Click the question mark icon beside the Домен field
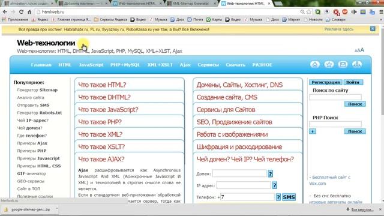Viewport: 384px width, 216px height. (270, 173)
